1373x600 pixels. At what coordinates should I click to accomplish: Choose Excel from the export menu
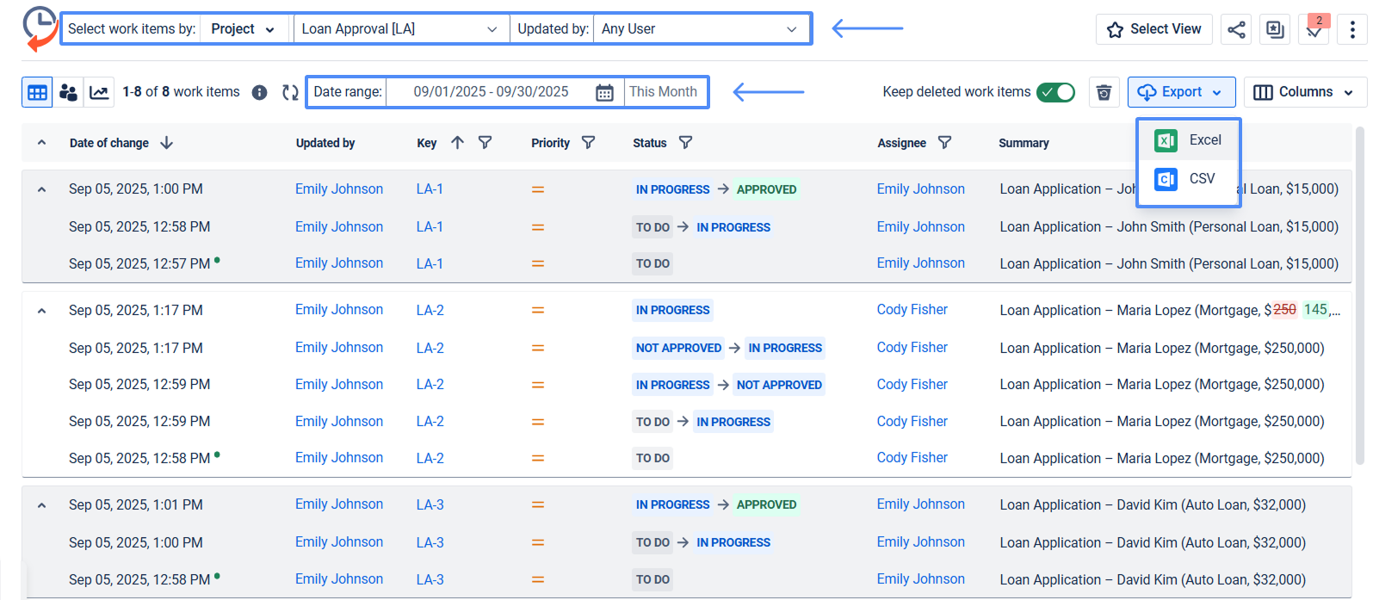coord(1189,140)
